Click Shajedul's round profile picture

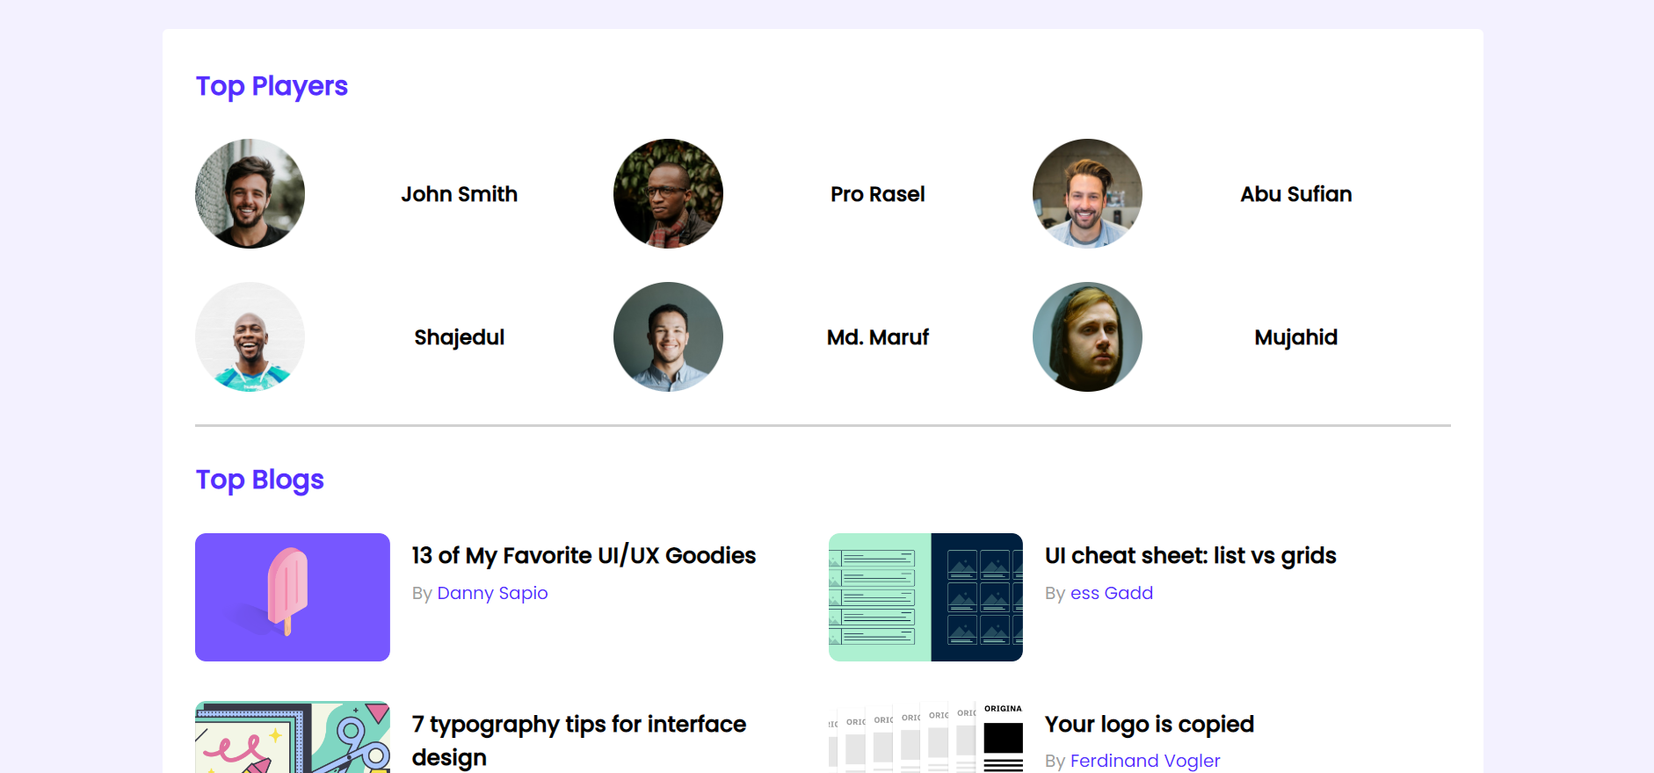tap(250, 336)
